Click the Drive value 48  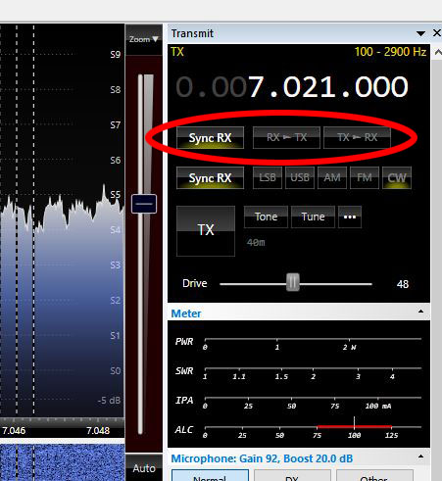pos(403,284)
